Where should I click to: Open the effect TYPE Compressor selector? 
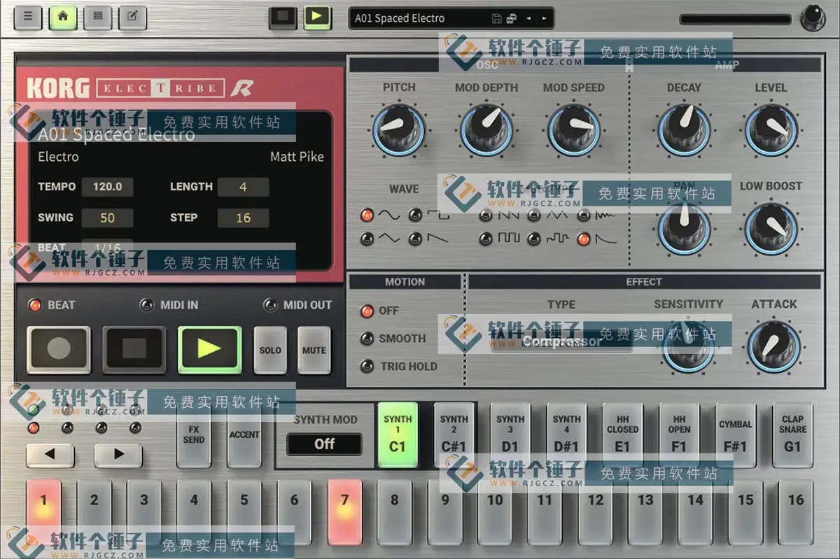tap(561, 341)
